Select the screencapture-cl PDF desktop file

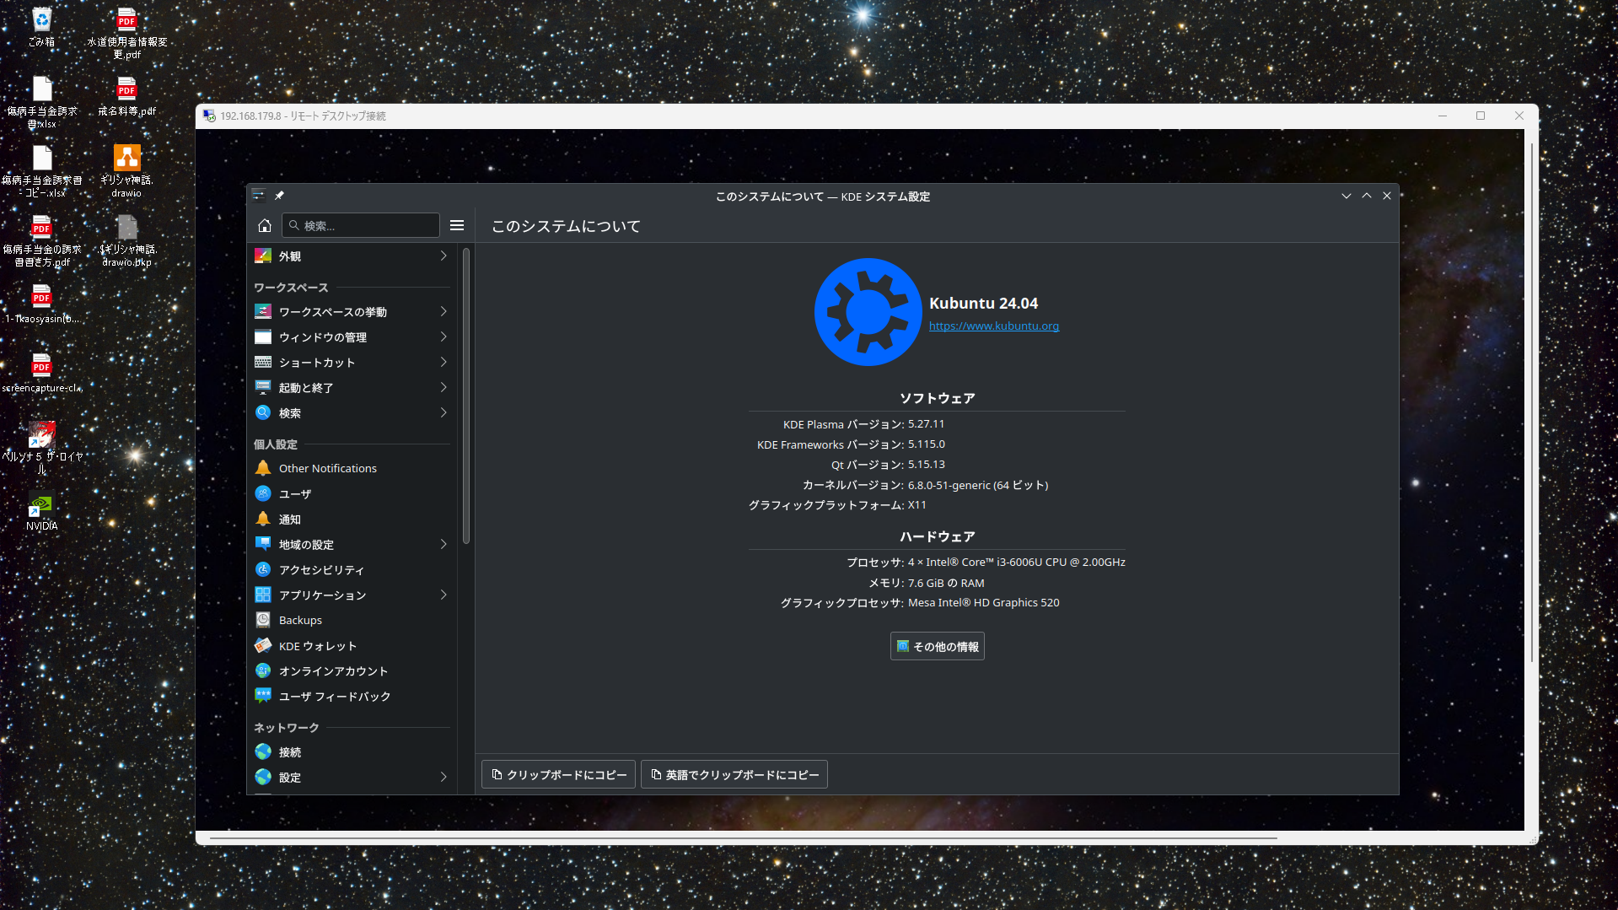(41, 373)
